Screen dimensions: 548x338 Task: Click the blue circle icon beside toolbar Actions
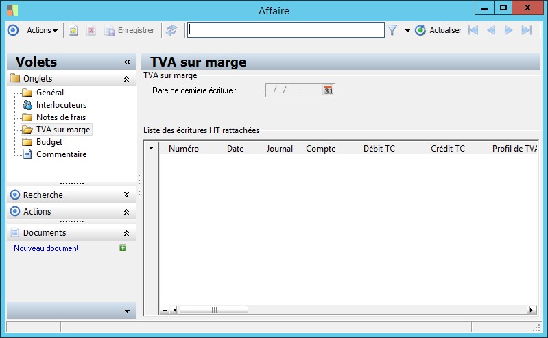(13, 30)
